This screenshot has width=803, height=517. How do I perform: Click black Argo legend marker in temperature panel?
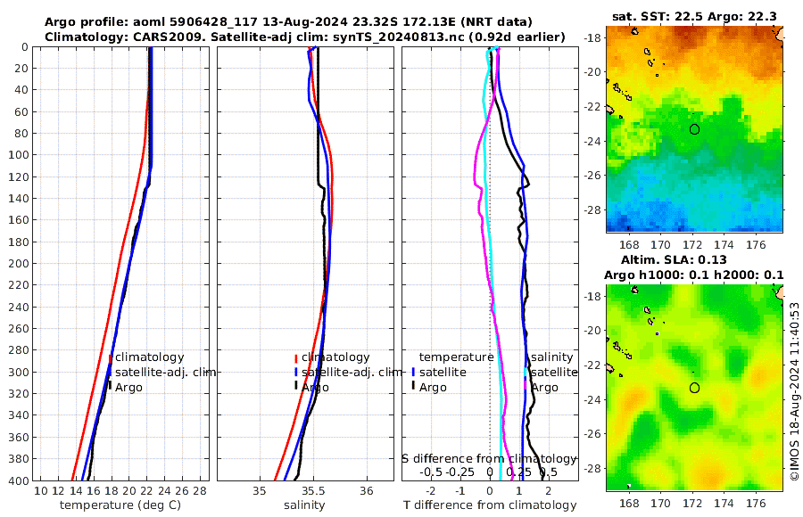click(x=110, y=385)
